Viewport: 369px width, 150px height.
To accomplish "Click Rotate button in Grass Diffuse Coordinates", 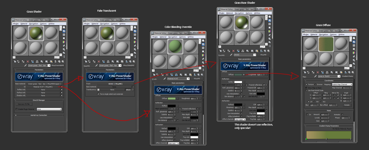I will [x=347, y=105].
